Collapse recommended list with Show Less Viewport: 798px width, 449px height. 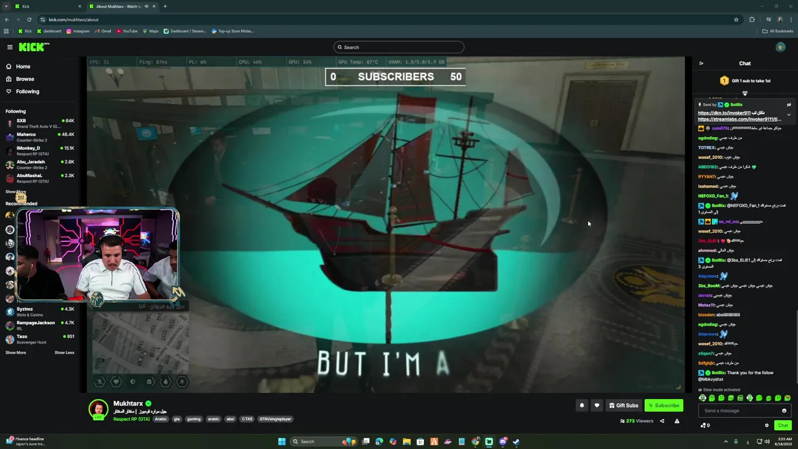coord(64,353)
